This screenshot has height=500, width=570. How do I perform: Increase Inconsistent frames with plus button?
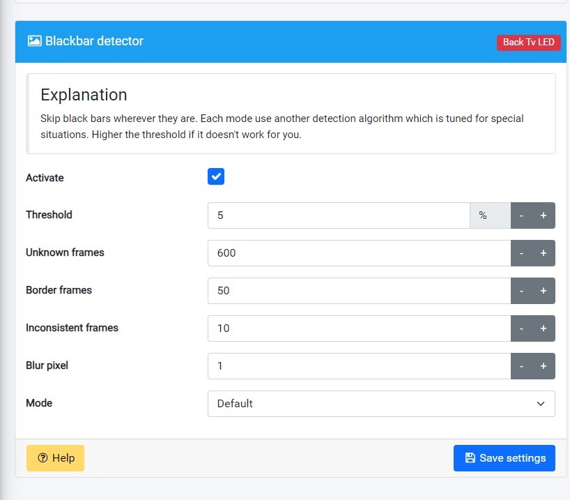point(544,328)
